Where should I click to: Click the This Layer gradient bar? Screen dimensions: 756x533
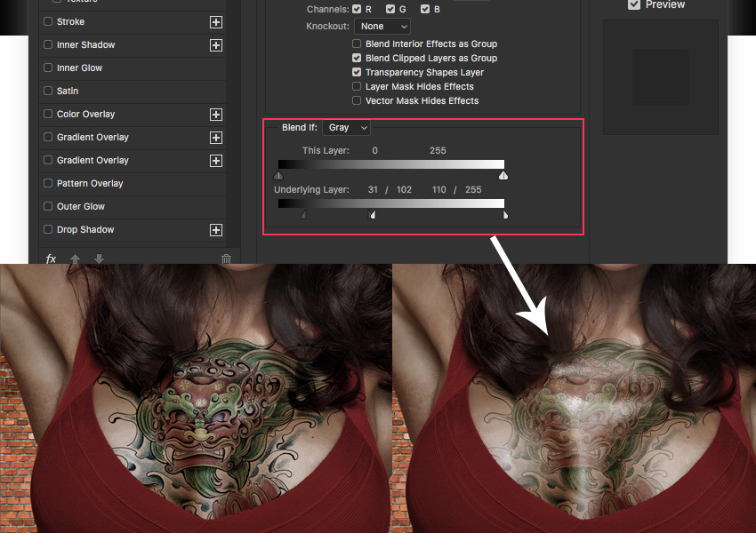pyautogui.click(x=391, y=164)
